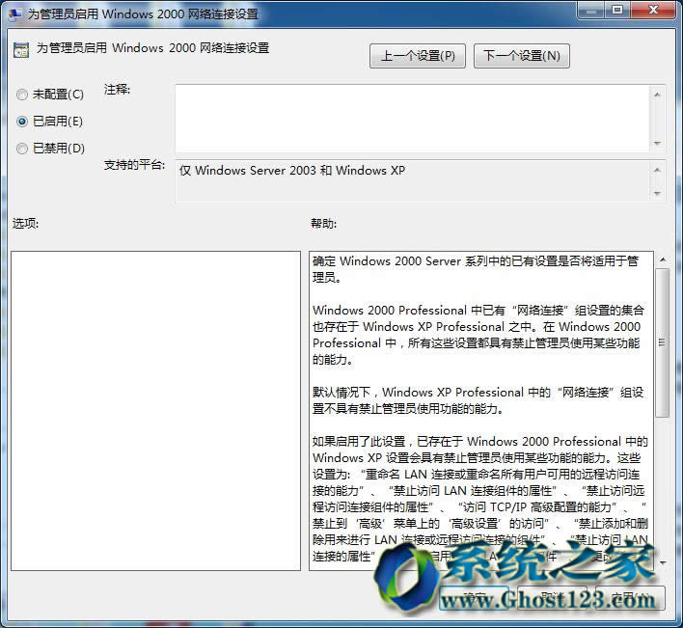Click the 上一个设置(P) button
The image size is (683, 628).
point(418,56)
